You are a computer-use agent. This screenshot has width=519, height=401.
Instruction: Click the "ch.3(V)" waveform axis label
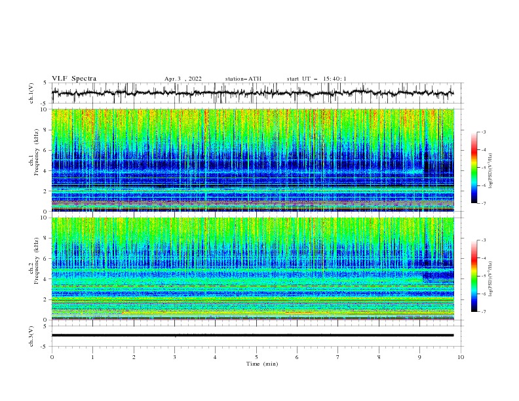point(31,336)
